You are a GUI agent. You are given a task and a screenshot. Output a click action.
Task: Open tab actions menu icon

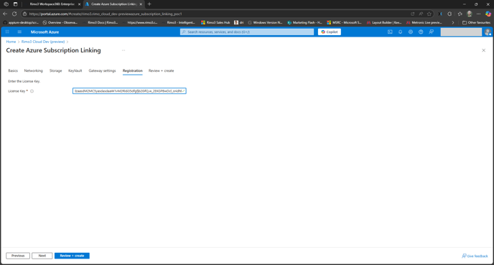15,4
